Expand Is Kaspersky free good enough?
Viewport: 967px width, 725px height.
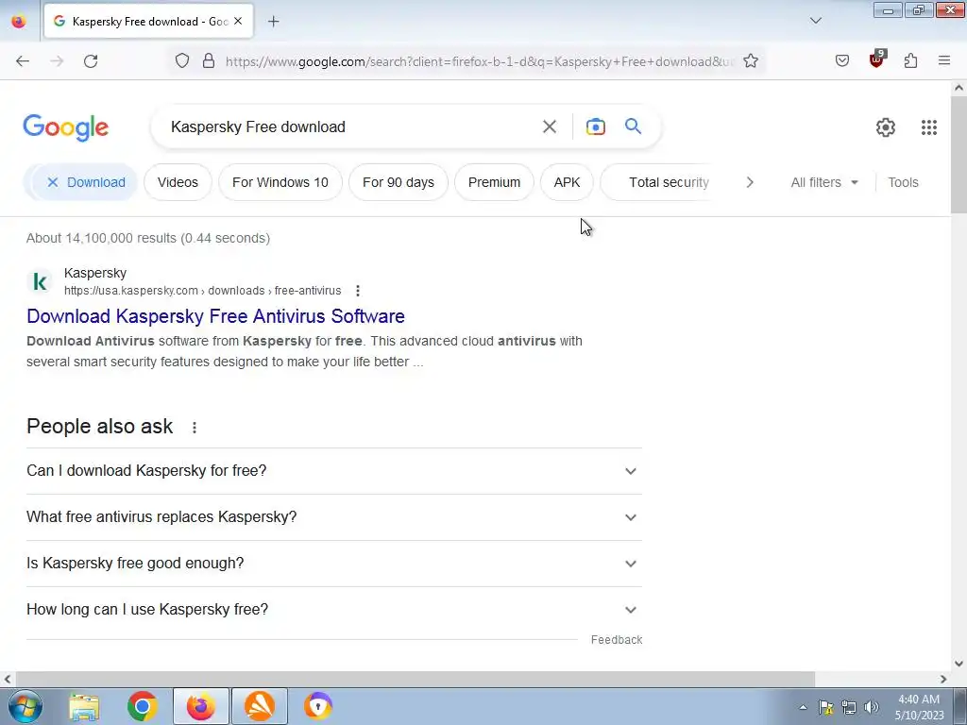click(x=333, y=564)
